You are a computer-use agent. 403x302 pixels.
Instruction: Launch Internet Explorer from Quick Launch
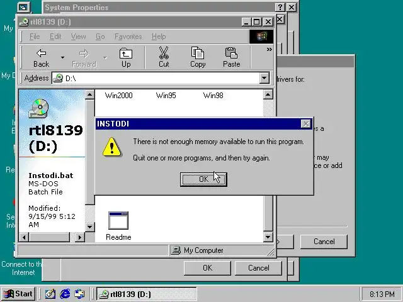65,294
